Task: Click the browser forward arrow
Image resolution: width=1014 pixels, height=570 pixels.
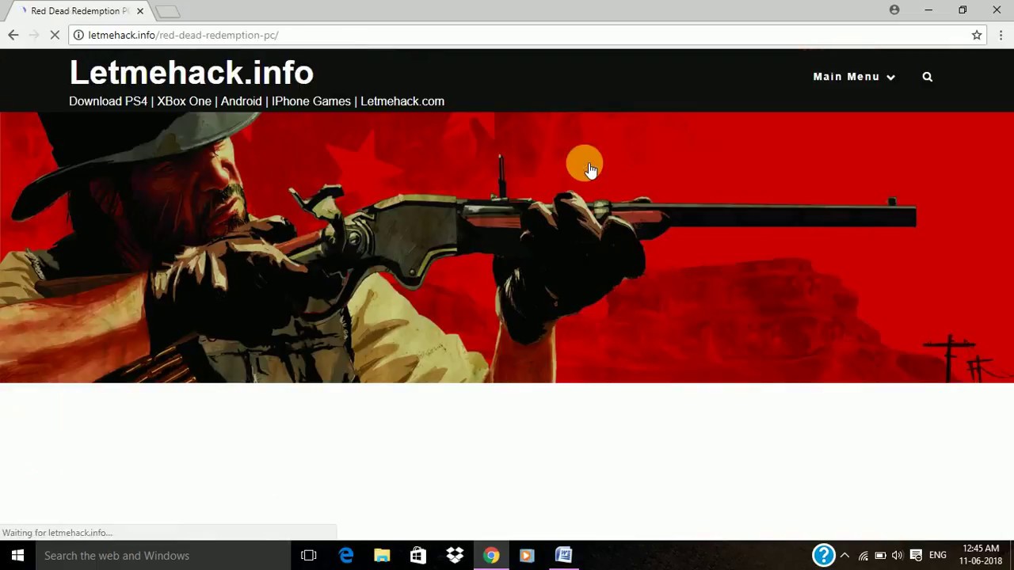Action: coord(34,35)
